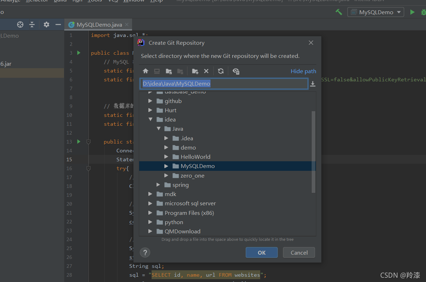The image size is (426, 282).
Task: Click run gutter icon at line 3
Action: 79,53
